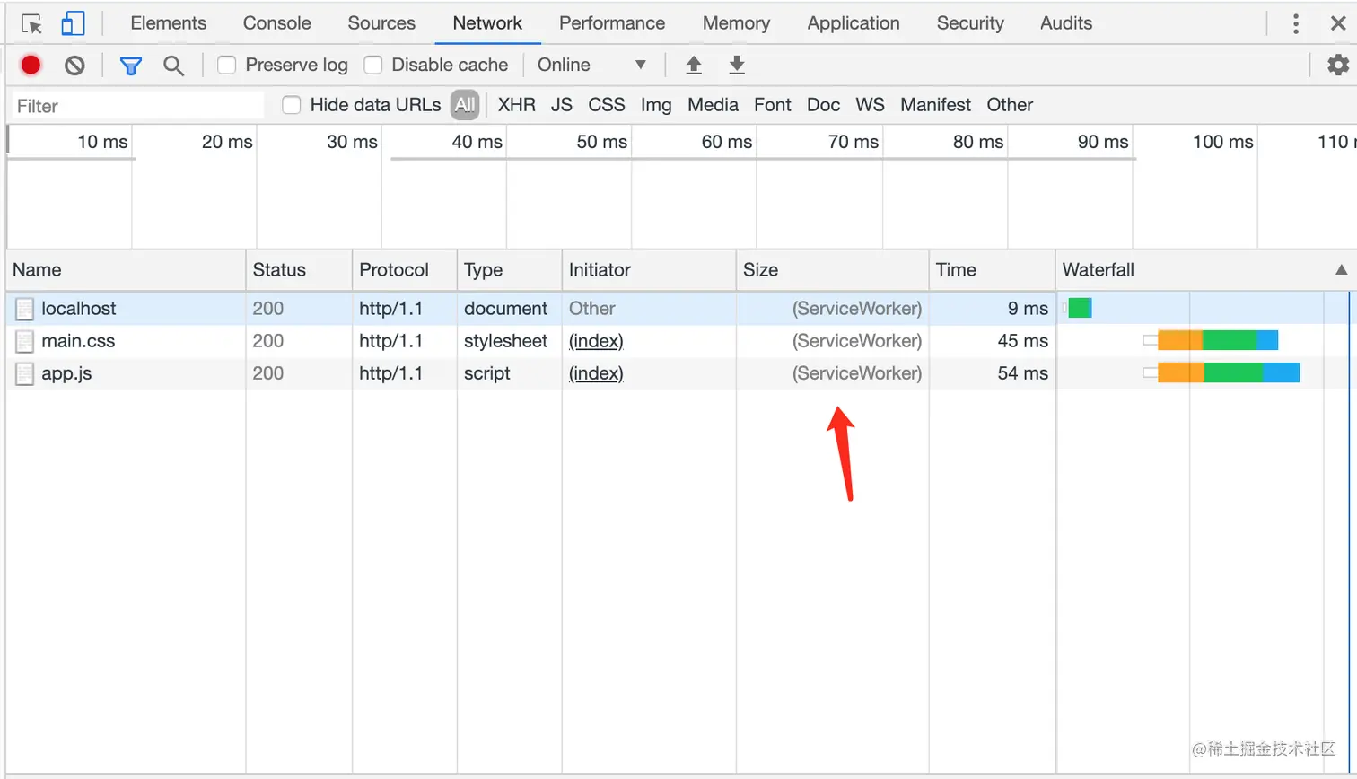
Task: Switch to the Console tab
Action: (277, 23)
